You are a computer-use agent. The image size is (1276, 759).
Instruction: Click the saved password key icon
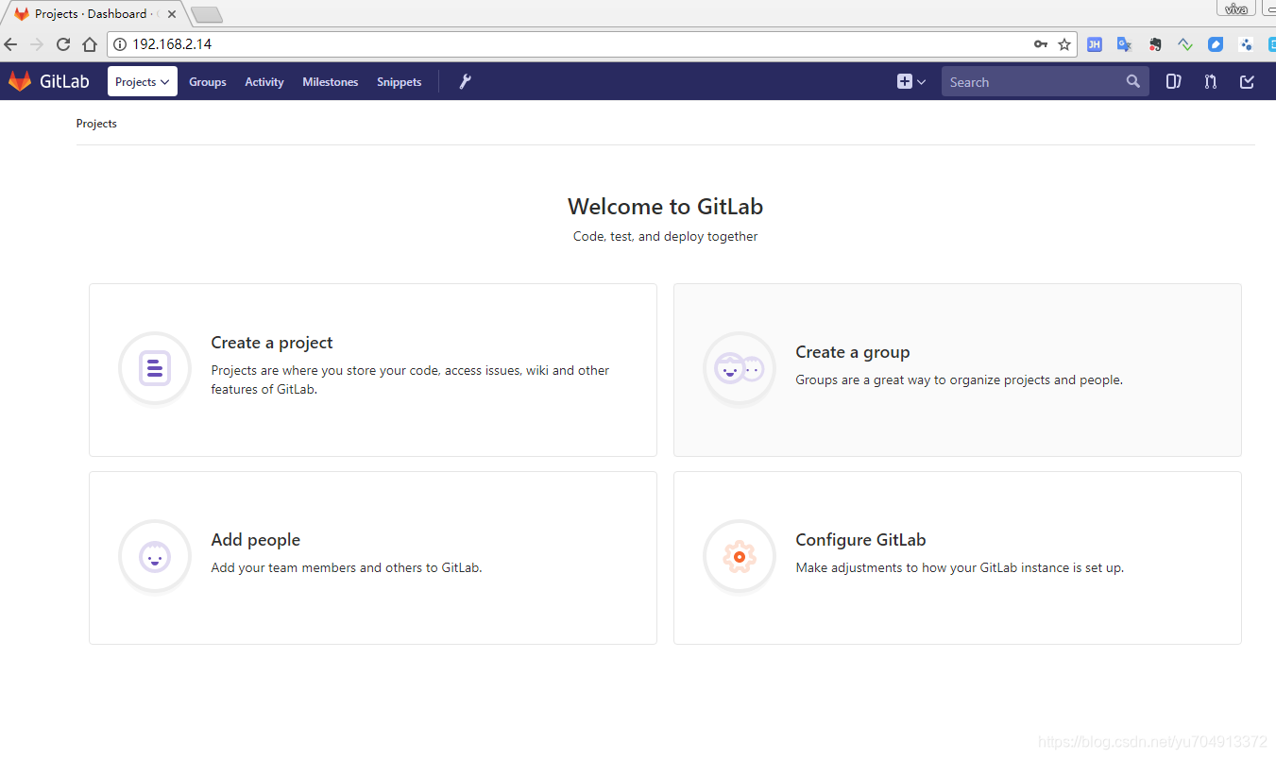pos(1041,44)
